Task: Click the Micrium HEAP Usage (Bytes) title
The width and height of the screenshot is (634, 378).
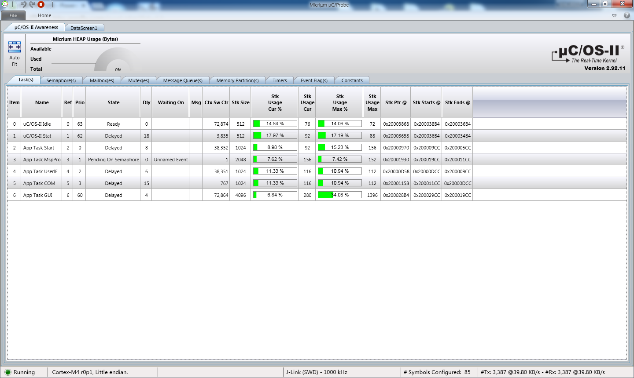Action: pos(85,39)
